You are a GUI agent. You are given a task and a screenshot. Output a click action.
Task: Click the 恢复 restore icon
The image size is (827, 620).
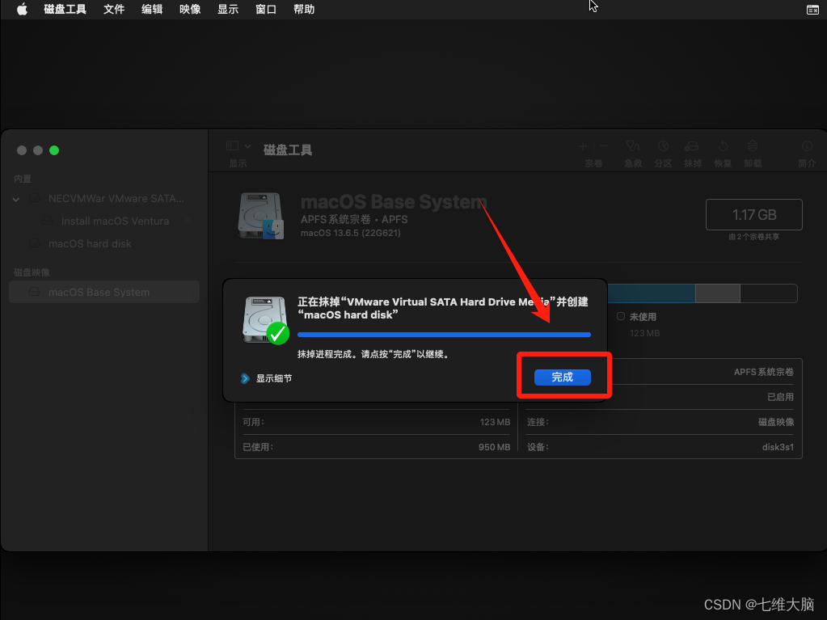(x=723, y=146)
